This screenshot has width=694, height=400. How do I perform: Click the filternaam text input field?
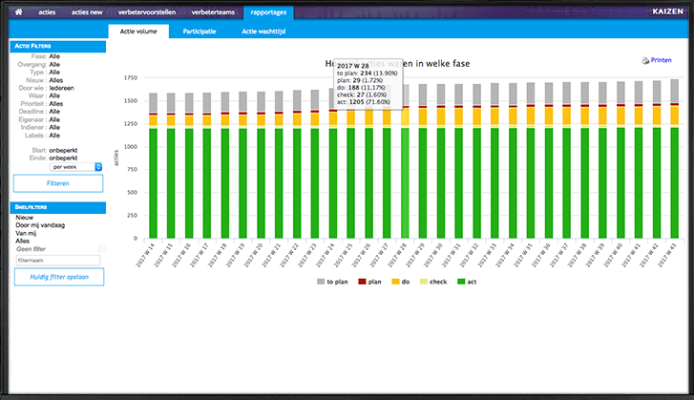58,260
